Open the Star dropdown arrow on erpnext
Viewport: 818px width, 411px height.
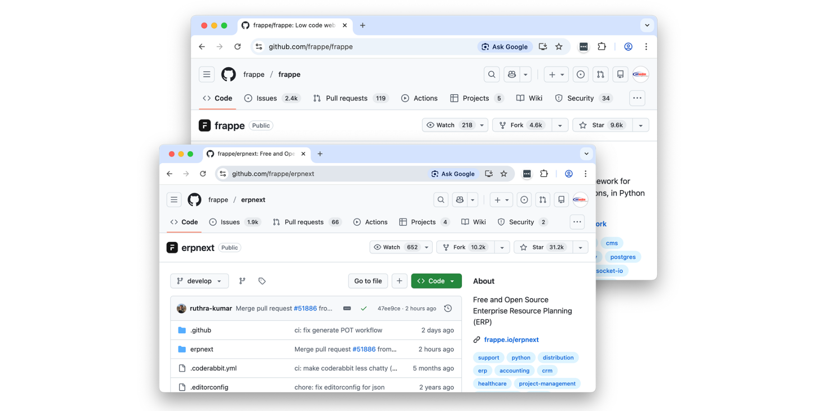tap(580, 247)
